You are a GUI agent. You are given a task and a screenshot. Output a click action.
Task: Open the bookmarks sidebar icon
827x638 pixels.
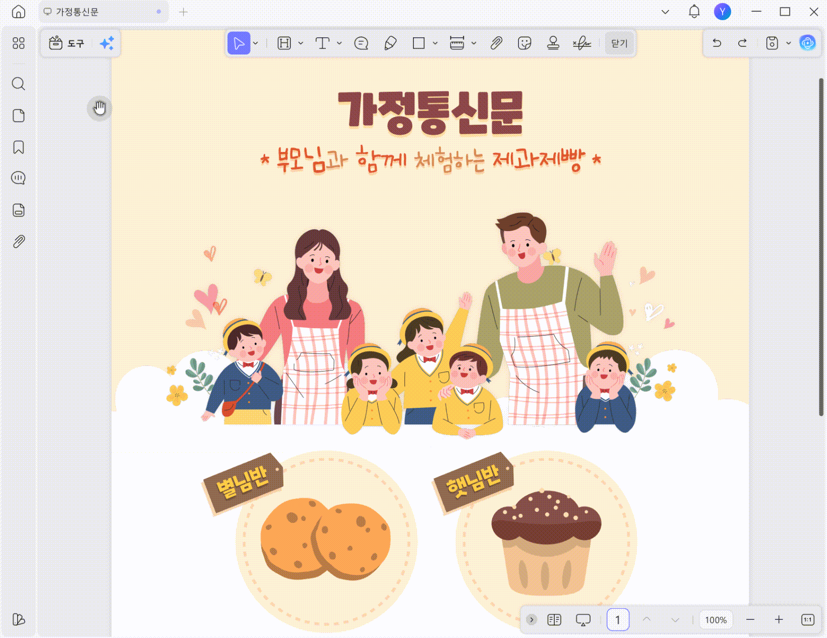[x=19, y=147]
